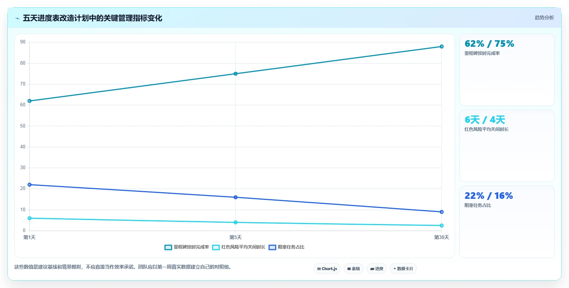Viewport: 569px width, 288px height.
Task: Click the blocked-task line point at 第30天
Action: click(442, 212)
